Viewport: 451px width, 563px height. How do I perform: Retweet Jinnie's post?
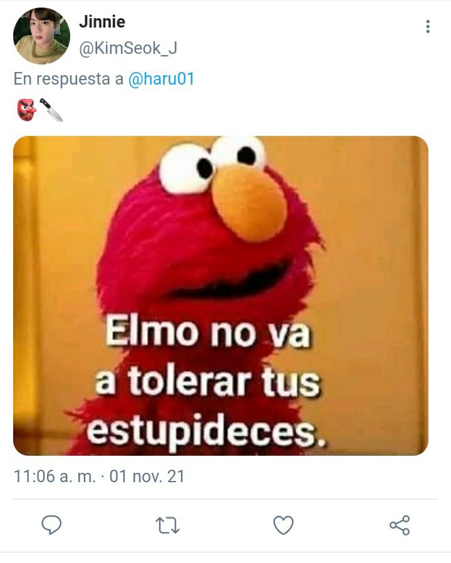click(x=168, y=525)
